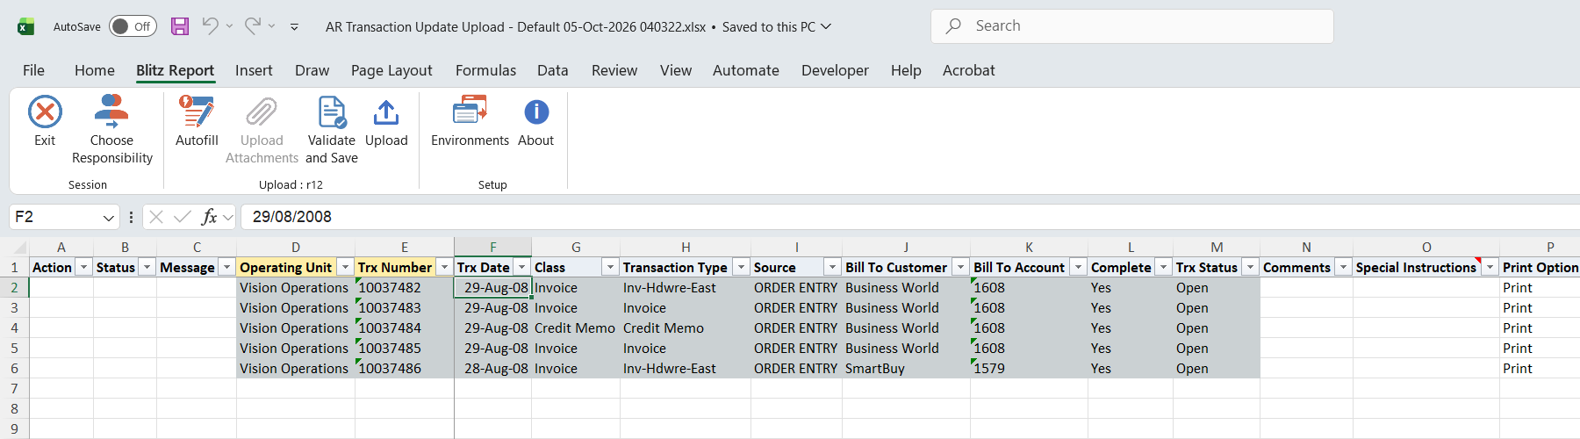Click the Blitz Report tab
The height and width of the screenshot is (439, 1580).
click(x=176, y=70)
